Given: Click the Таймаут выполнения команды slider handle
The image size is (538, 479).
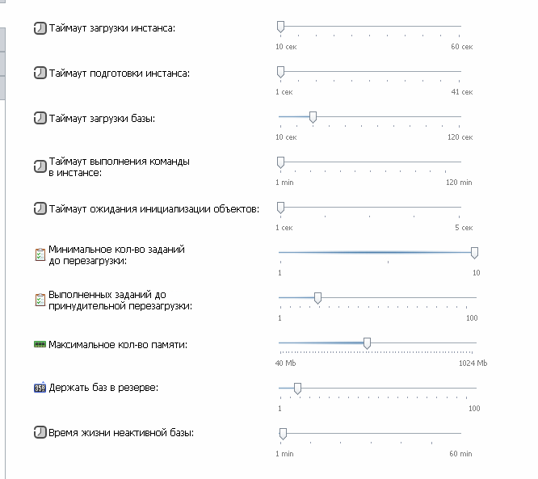Looking at the screenshot, I should (x=280, y=162).
